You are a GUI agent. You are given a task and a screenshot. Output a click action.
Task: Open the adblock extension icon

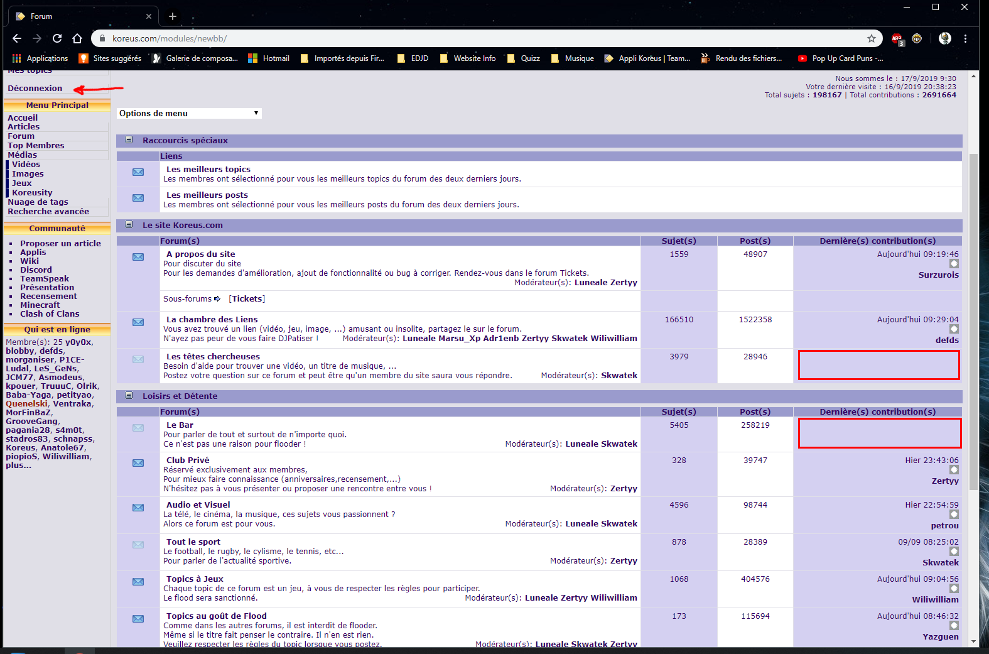tap(897, 38)
